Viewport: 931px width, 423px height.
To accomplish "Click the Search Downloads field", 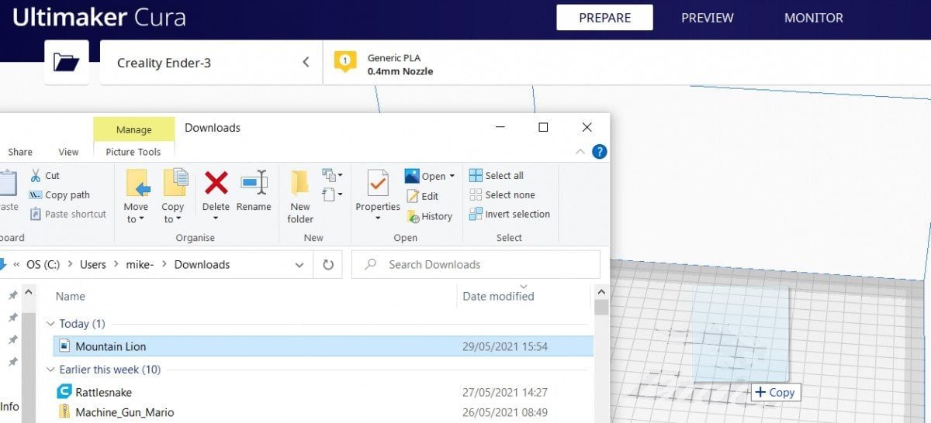I will (476, 265).
